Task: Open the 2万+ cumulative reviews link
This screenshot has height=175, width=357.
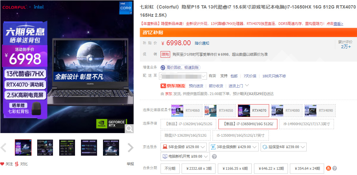Action: (x=346, y=47)
